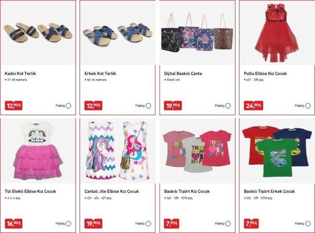Click the 24,90₺ price tag
This screenshot has width=315, height=233.
point(253,106)
